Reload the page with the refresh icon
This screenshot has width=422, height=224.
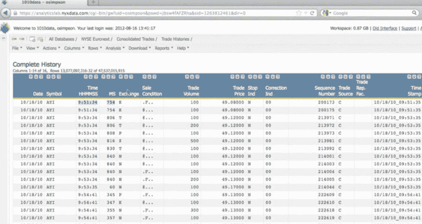(x=311, y=13)
